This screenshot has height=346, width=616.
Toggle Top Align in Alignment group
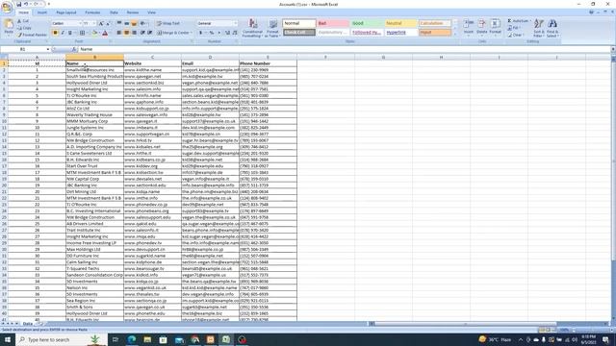point(119,23)
